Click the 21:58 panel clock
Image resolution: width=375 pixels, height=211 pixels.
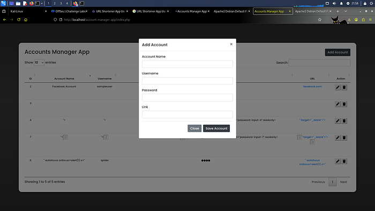(x=355, y=3)
